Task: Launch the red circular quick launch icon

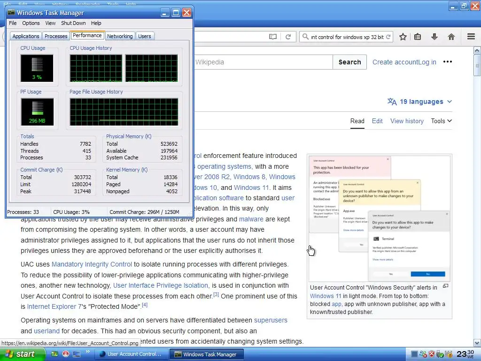Action: pos(66,354)
